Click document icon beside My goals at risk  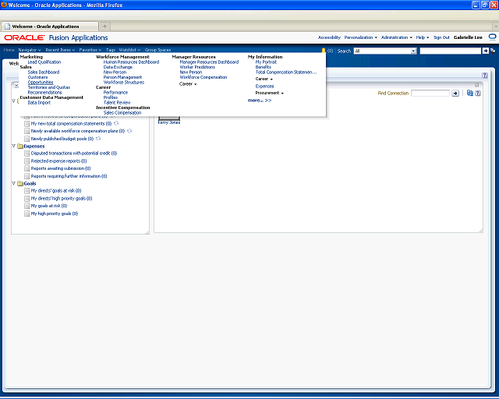27,206
